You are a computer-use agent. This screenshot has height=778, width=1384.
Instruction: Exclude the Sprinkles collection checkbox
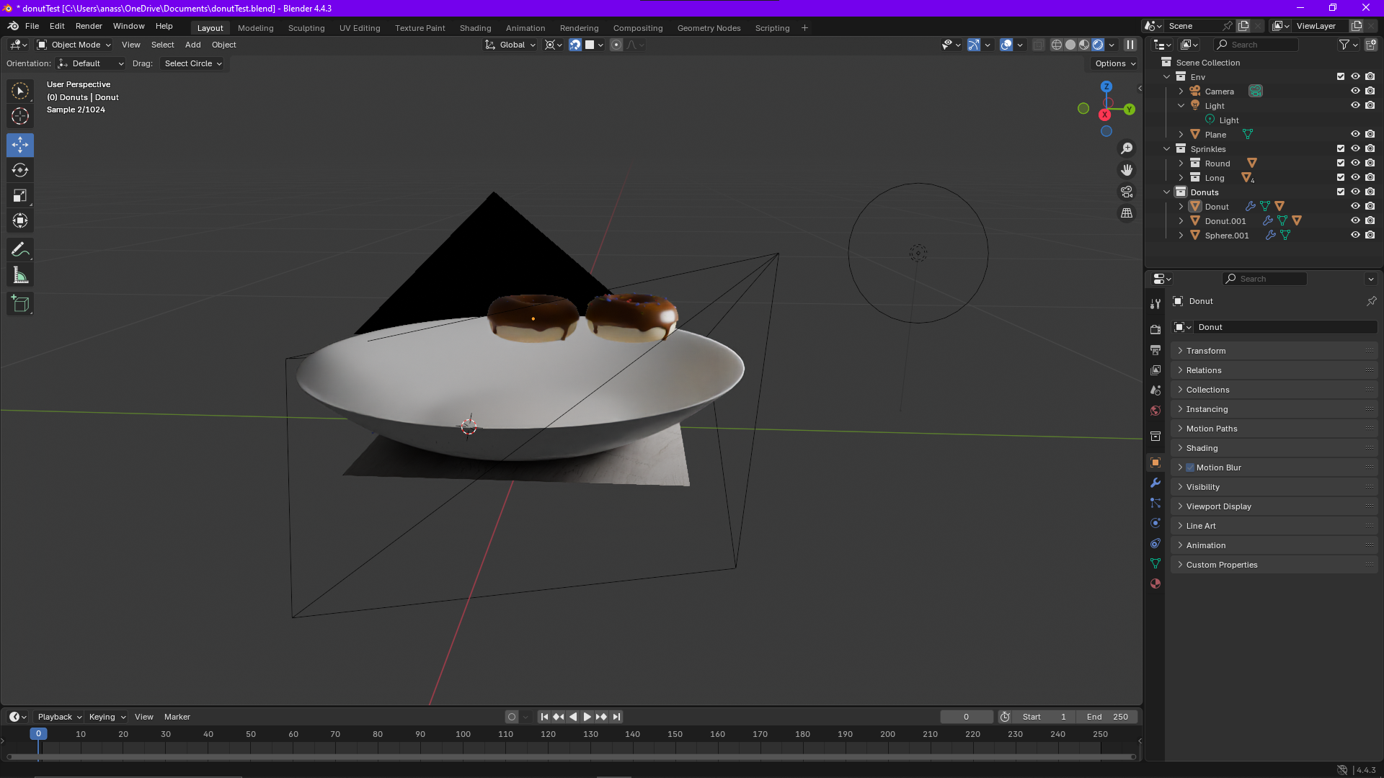point(1341,148)
